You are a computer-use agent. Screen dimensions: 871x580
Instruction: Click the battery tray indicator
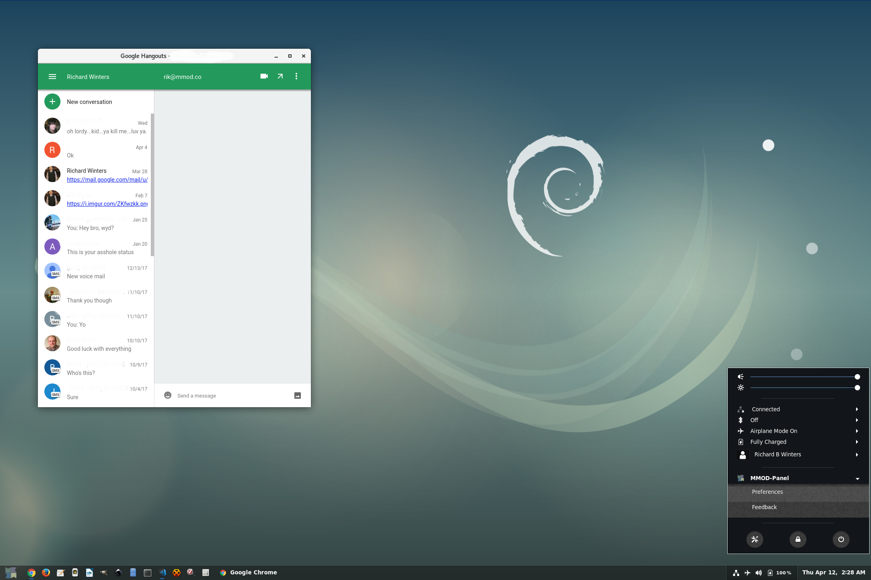[779, 573]
